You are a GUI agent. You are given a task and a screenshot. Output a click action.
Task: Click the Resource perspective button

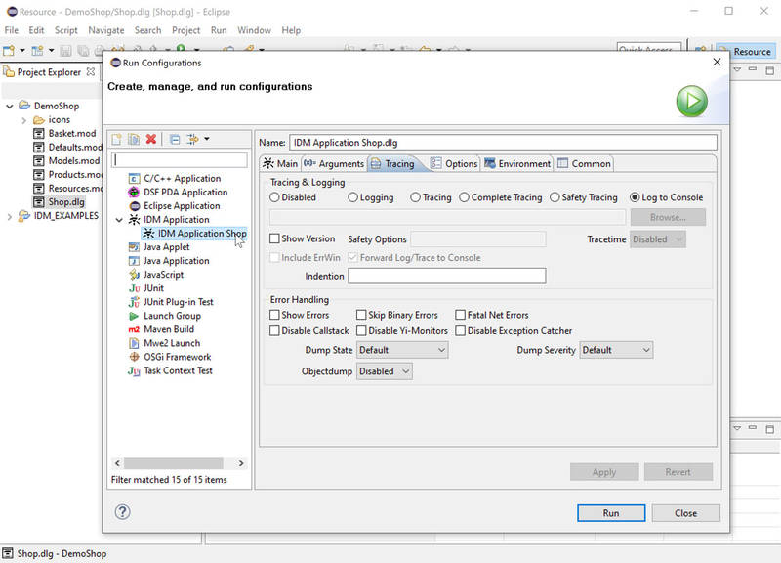pyautogui.click(x=746, y=52)
